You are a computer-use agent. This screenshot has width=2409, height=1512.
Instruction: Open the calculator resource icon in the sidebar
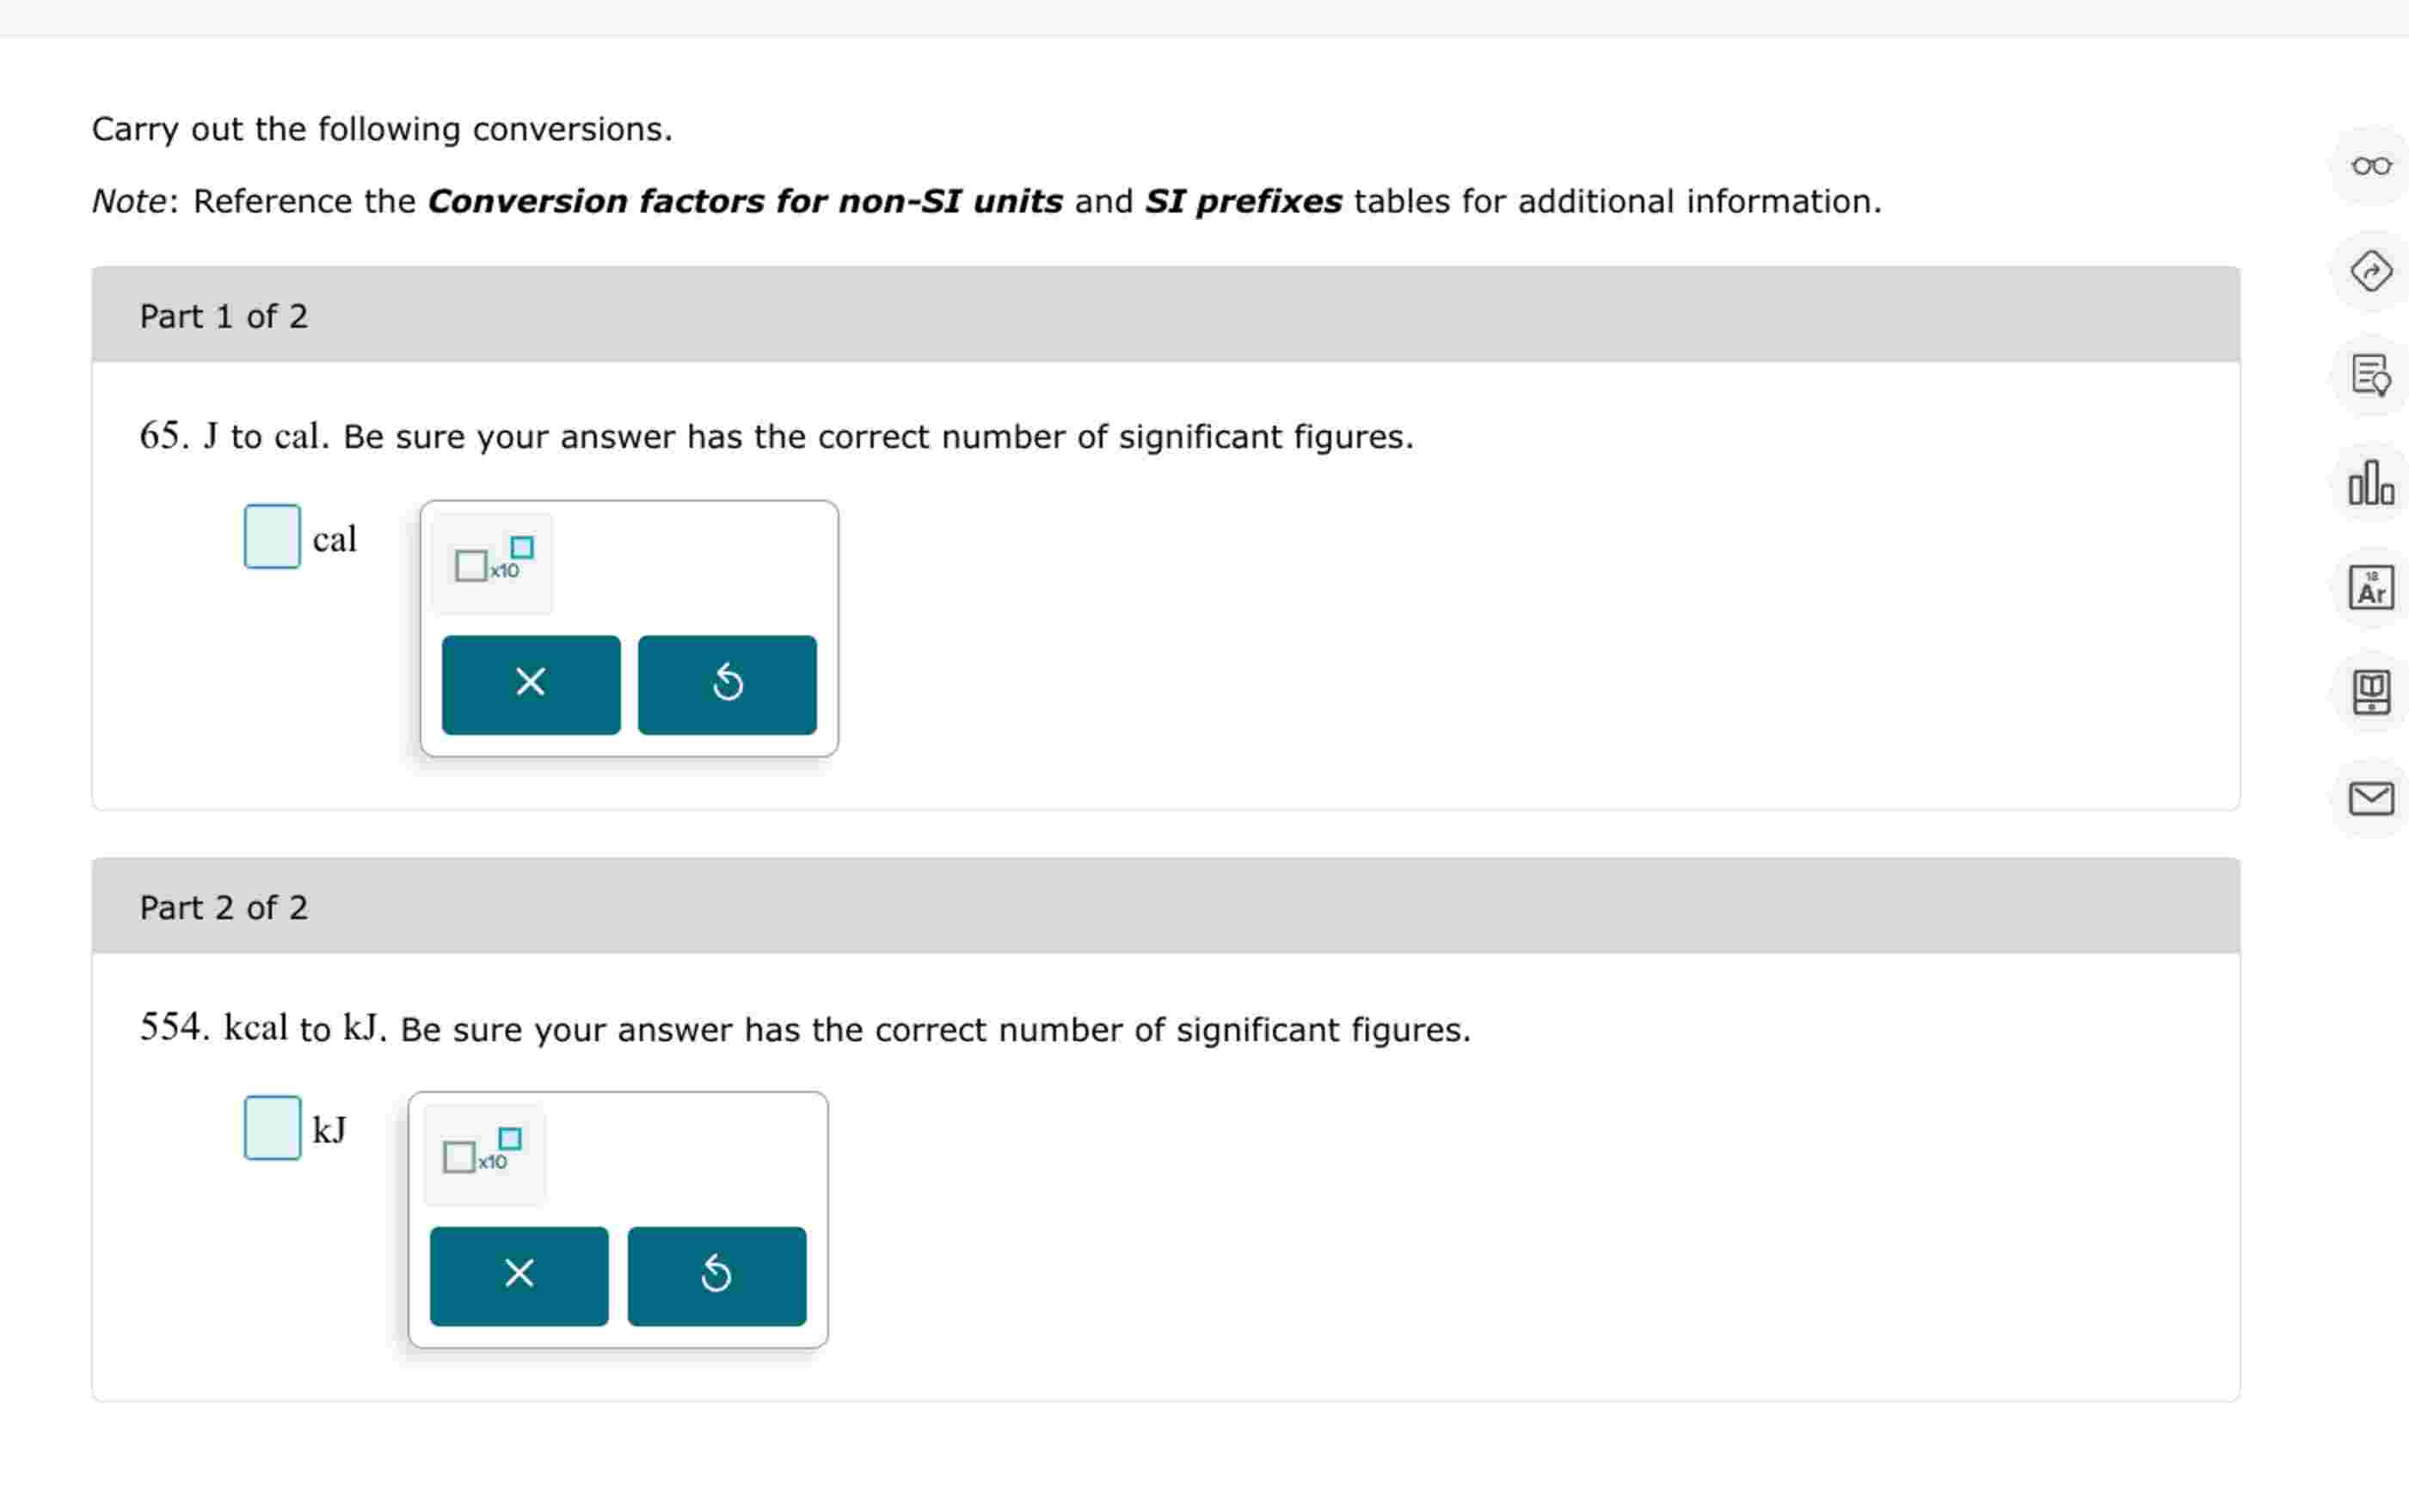click(x=2369, y=695)
